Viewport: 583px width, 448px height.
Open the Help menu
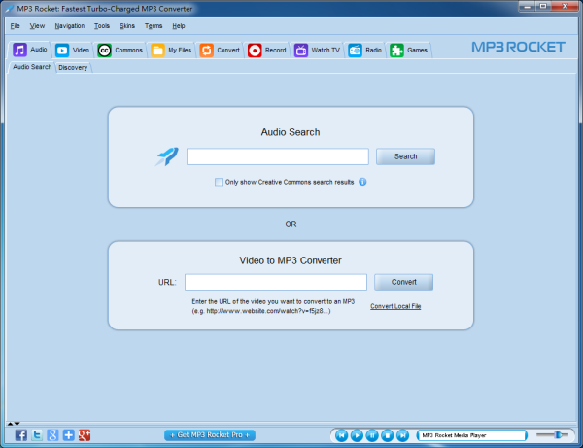(x=179, y=26)
